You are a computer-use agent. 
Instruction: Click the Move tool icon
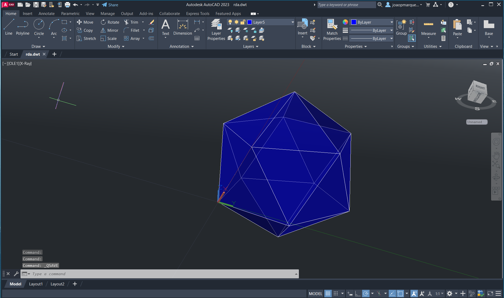click(x=79, y=22)
